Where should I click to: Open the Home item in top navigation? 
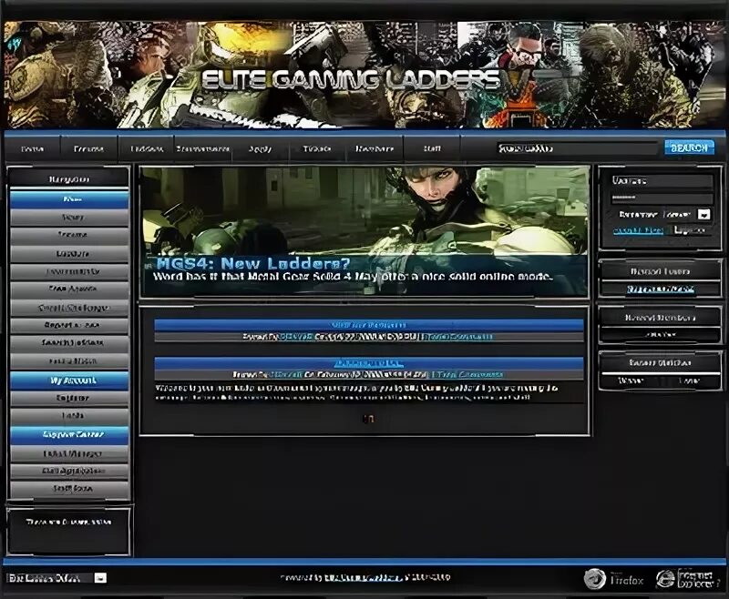pyautogui.click(x=33, y=148)
